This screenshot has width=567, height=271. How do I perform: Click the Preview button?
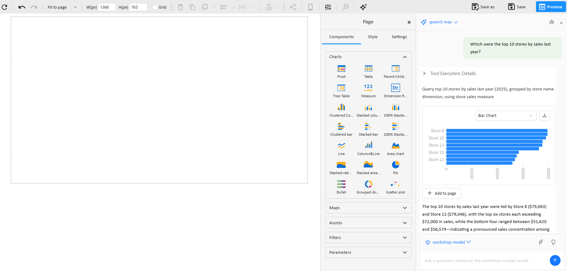click(x=551, y=7)
